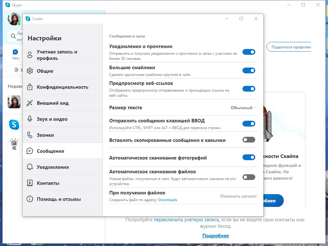The height and width of the screenshot is (246, 328).
Task: Click the person icon beside Учетная запись и профиль
Action: point(30,55)
